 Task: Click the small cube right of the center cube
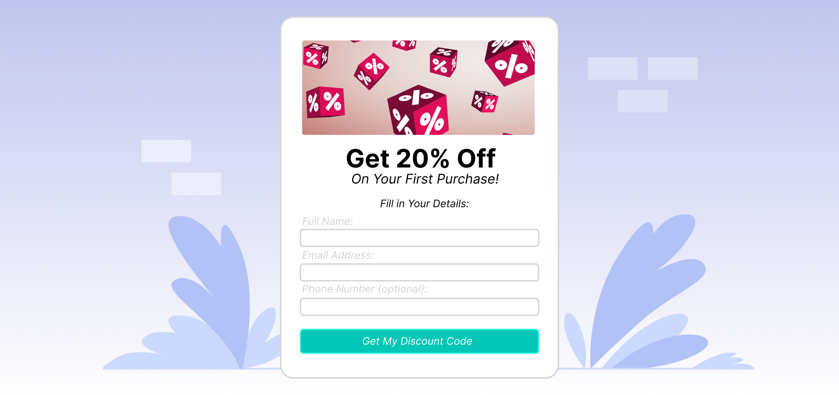pos(484,101)
